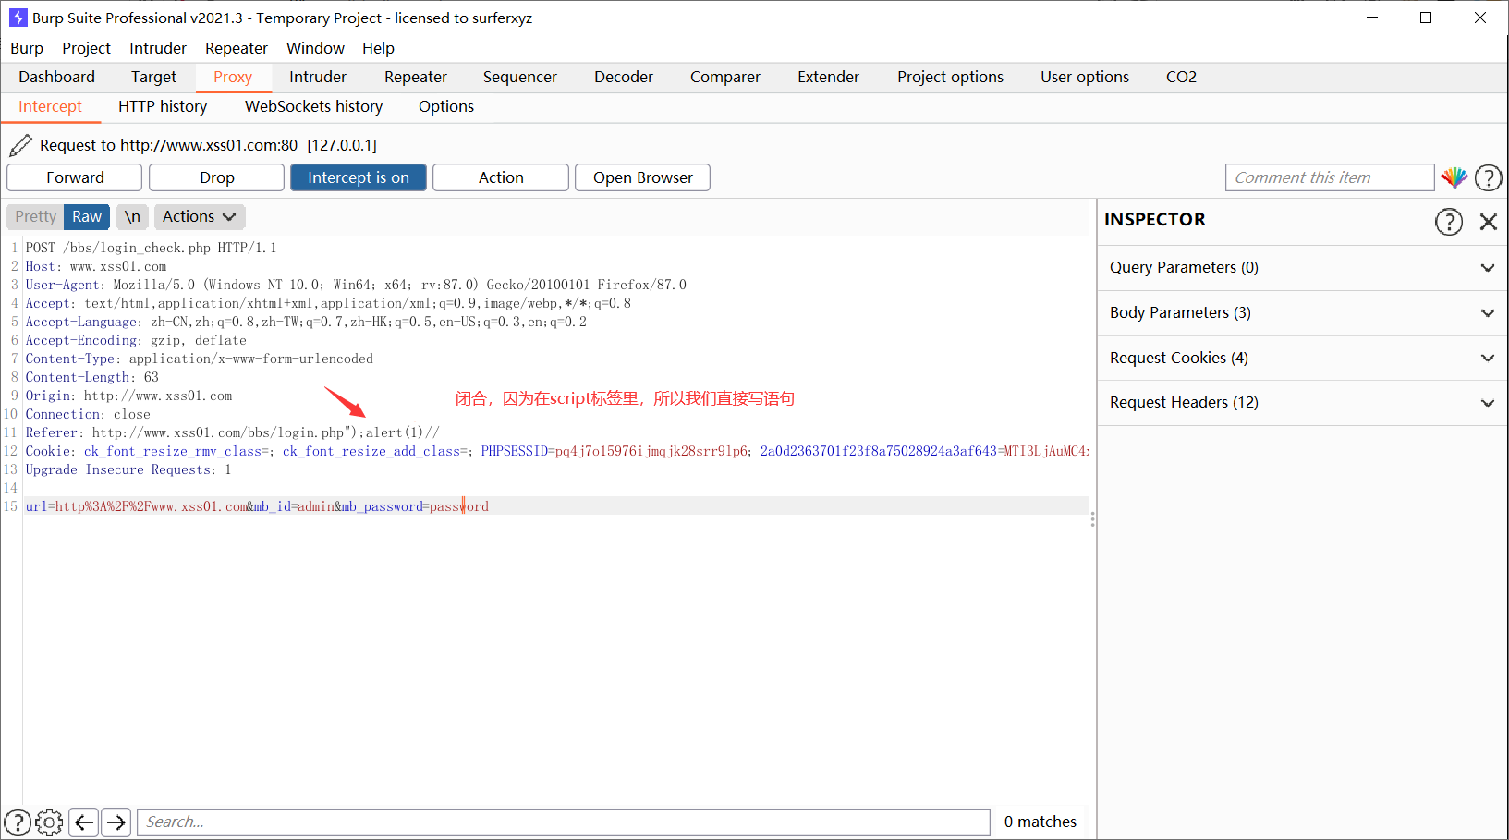
Task: Close the Inspector panel
Action: tap(1489, 222)
